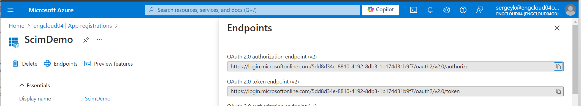This screenshot has width=581, height=106.
Task: Pin ScimDemo to the dashboard
Action: (86, 40)
